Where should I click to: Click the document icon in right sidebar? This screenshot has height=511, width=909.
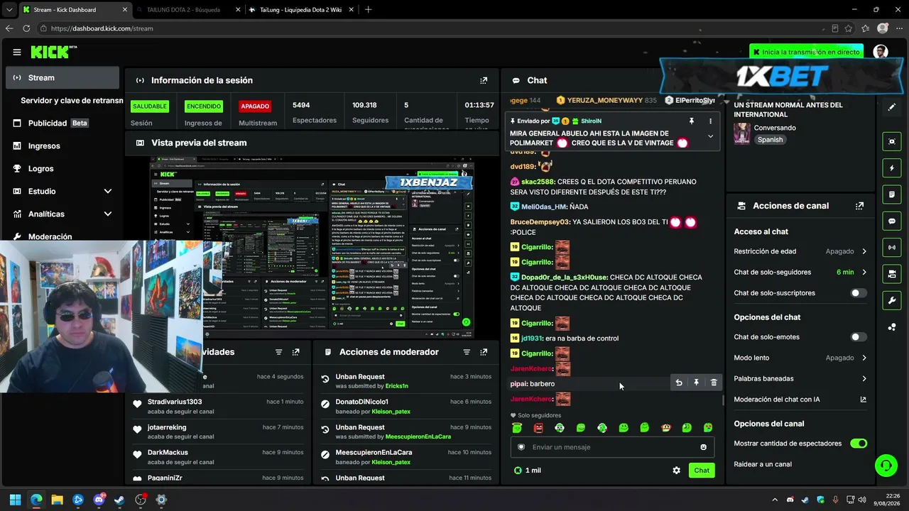(892, 194)
